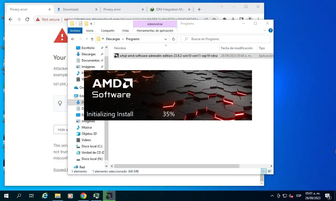
Task: Switch to the Vista ribbon tab
Action: 125,31
